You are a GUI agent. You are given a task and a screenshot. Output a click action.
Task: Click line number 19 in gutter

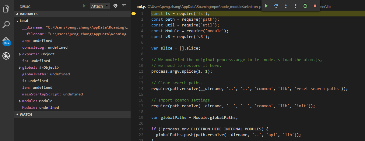(x=141, y=118)
